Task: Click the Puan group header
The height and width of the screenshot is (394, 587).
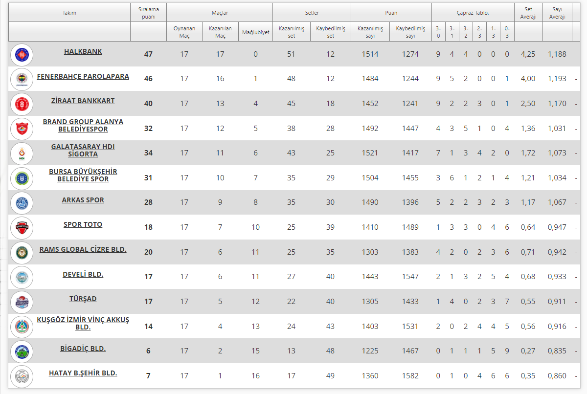Action: [391, 13]
